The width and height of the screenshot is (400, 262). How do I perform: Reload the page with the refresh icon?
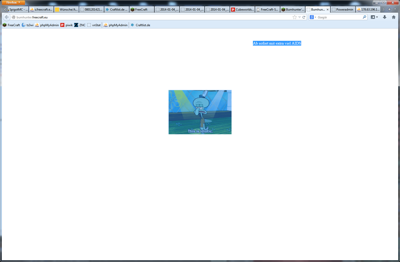click(304, 17)
